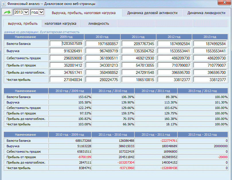Click the 386015033 difference cell
This screenshot has height=180, width=232.
(113, 146)
